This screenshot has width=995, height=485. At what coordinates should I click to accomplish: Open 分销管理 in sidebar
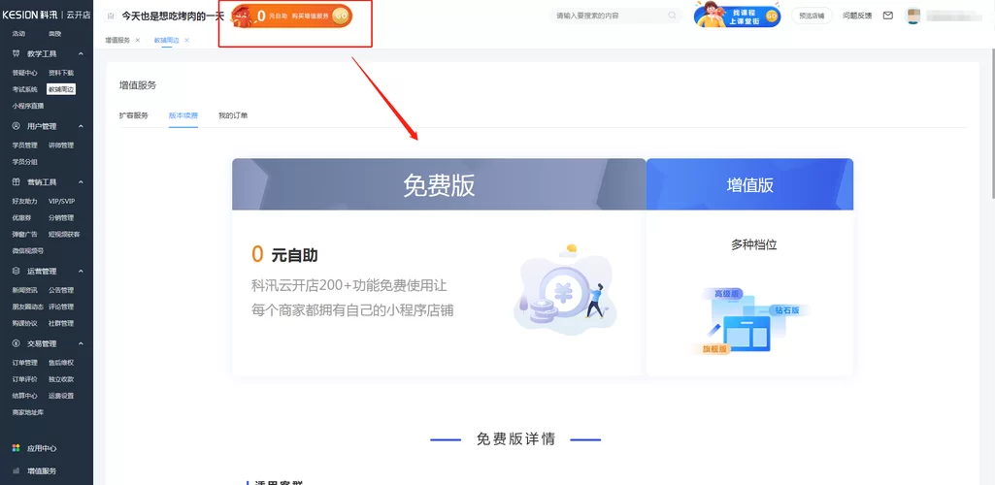[61, 217]
